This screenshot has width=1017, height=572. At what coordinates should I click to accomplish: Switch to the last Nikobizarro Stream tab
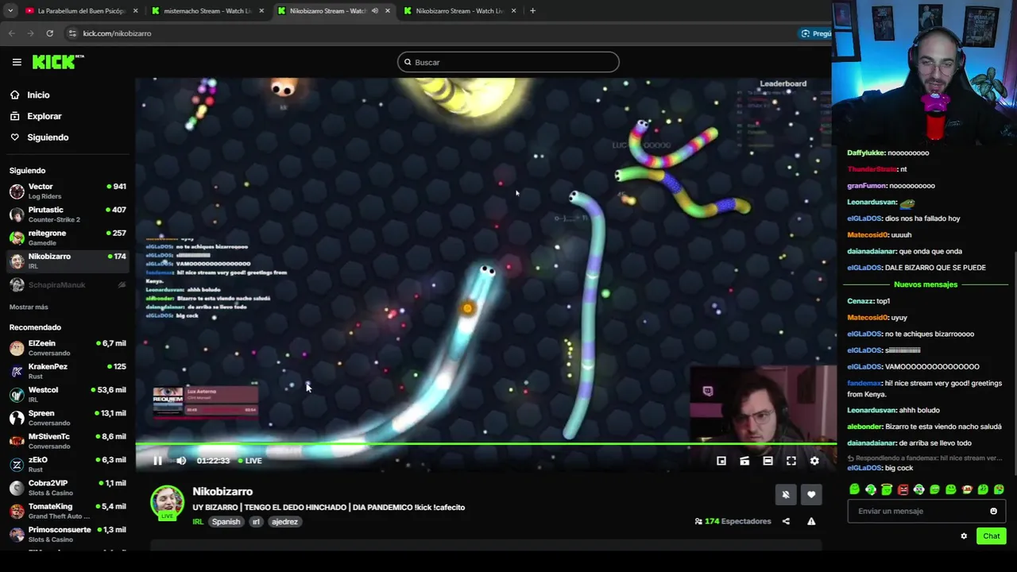[x=459, y=11]
